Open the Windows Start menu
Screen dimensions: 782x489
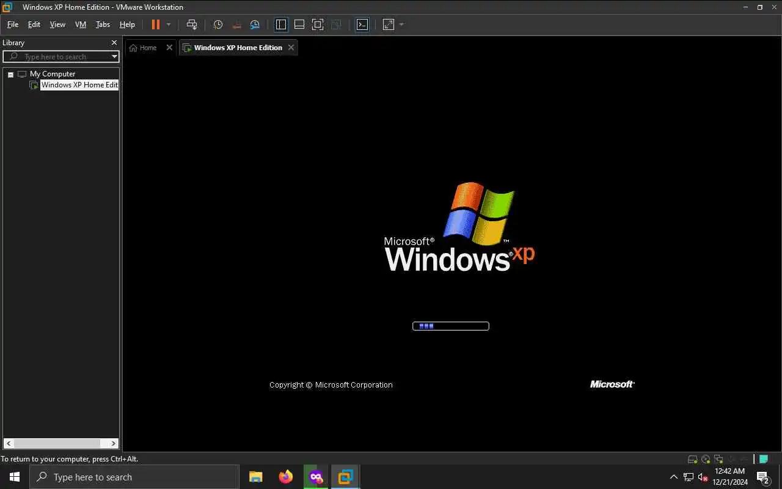[15, 477]
